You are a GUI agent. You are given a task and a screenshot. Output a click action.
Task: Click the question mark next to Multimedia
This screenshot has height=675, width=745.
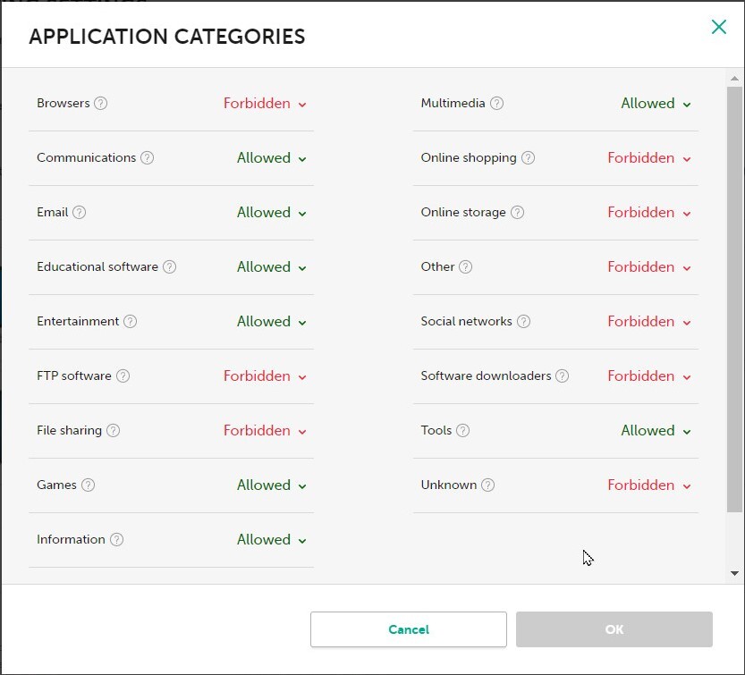pyautogui.click(x=497, y=104)
